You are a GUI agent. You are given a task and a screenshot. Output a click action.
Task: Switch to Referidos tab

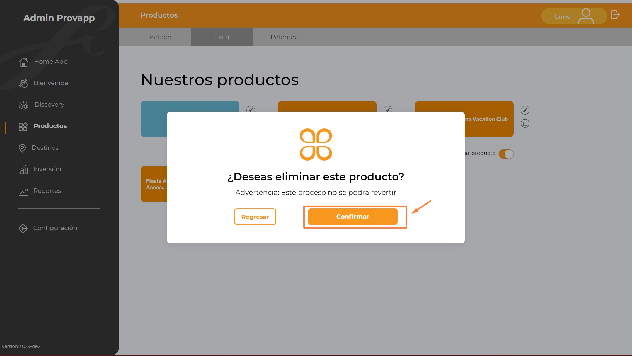(x=285, y=37)
